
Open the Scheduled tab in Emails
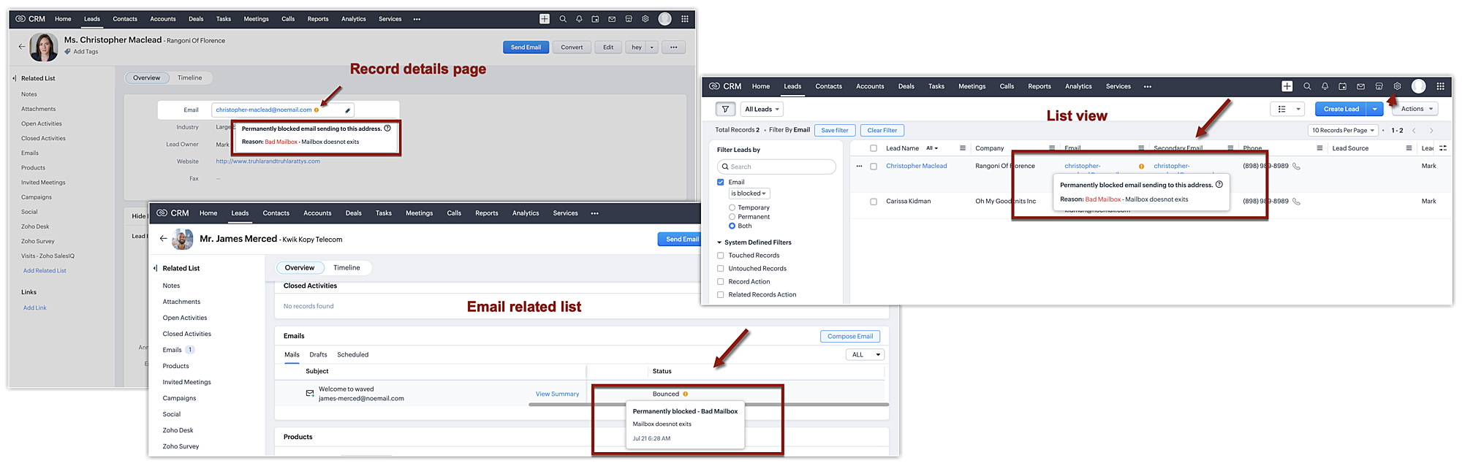tap(352, 355)
